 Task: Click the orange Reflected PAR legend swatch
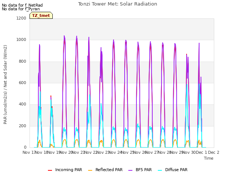90,170
